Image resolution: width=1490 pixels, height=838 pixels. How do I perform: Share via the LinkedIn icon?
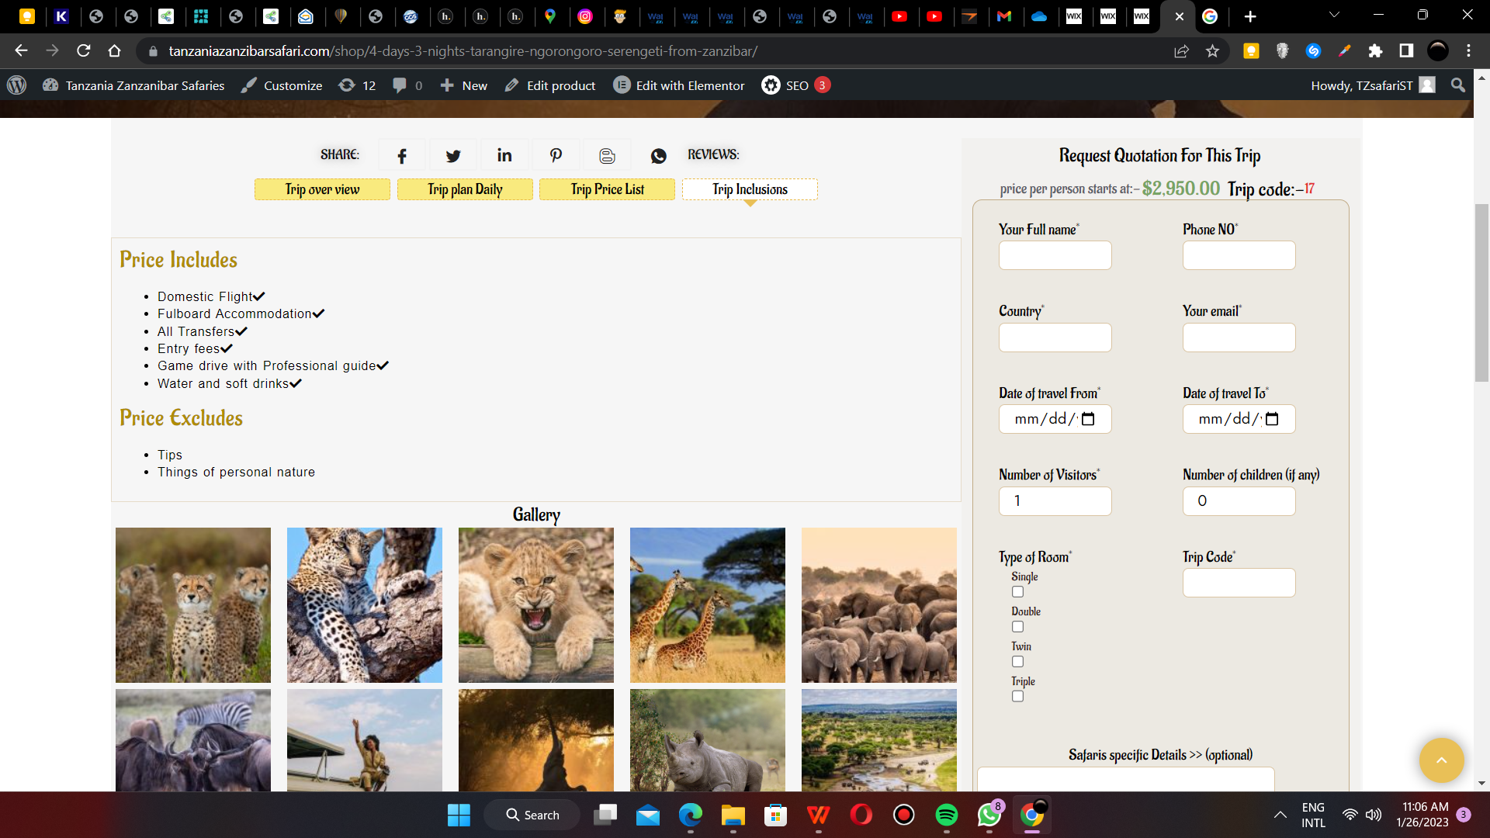[504, 156]
